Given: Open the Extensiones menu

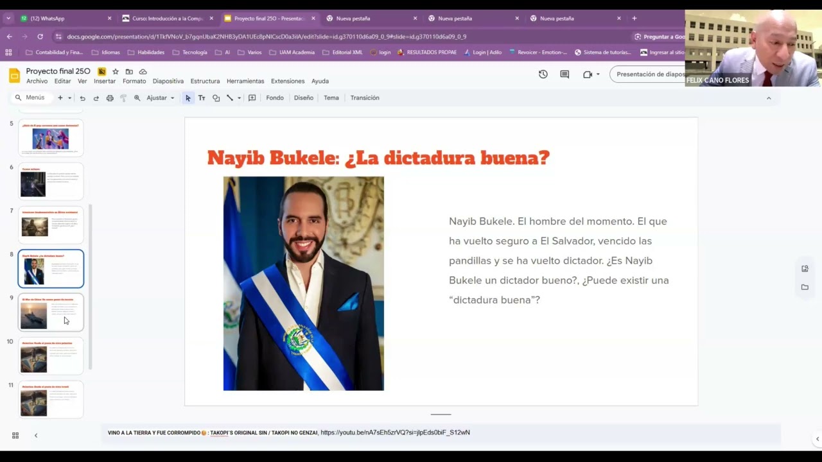Looking at the screenshot, I should (288, 81).
